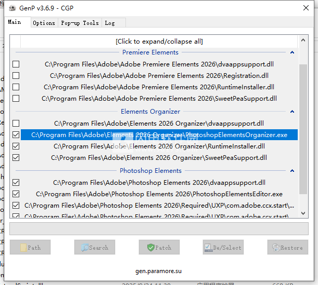Click the Path button folder icon

coord(23,248)
